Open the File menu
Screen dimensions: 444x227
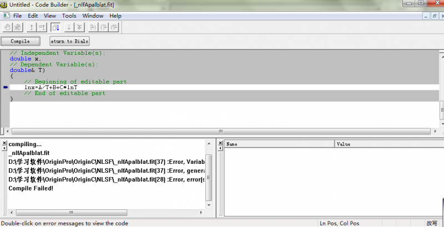[x=17, y=16]
